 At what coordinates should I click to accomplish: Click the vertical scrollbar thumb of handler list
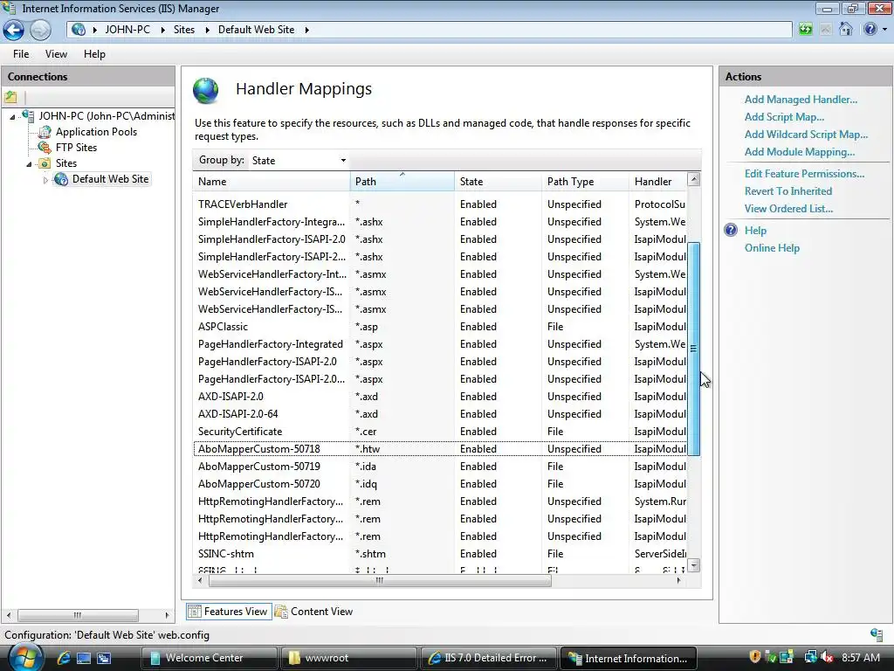(693, 349)
